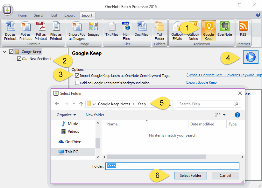Image resolution: width=262 pixels, height=188 pixels.
Task: Select the EverNote import icon
Action: click(x=224, y=29)
